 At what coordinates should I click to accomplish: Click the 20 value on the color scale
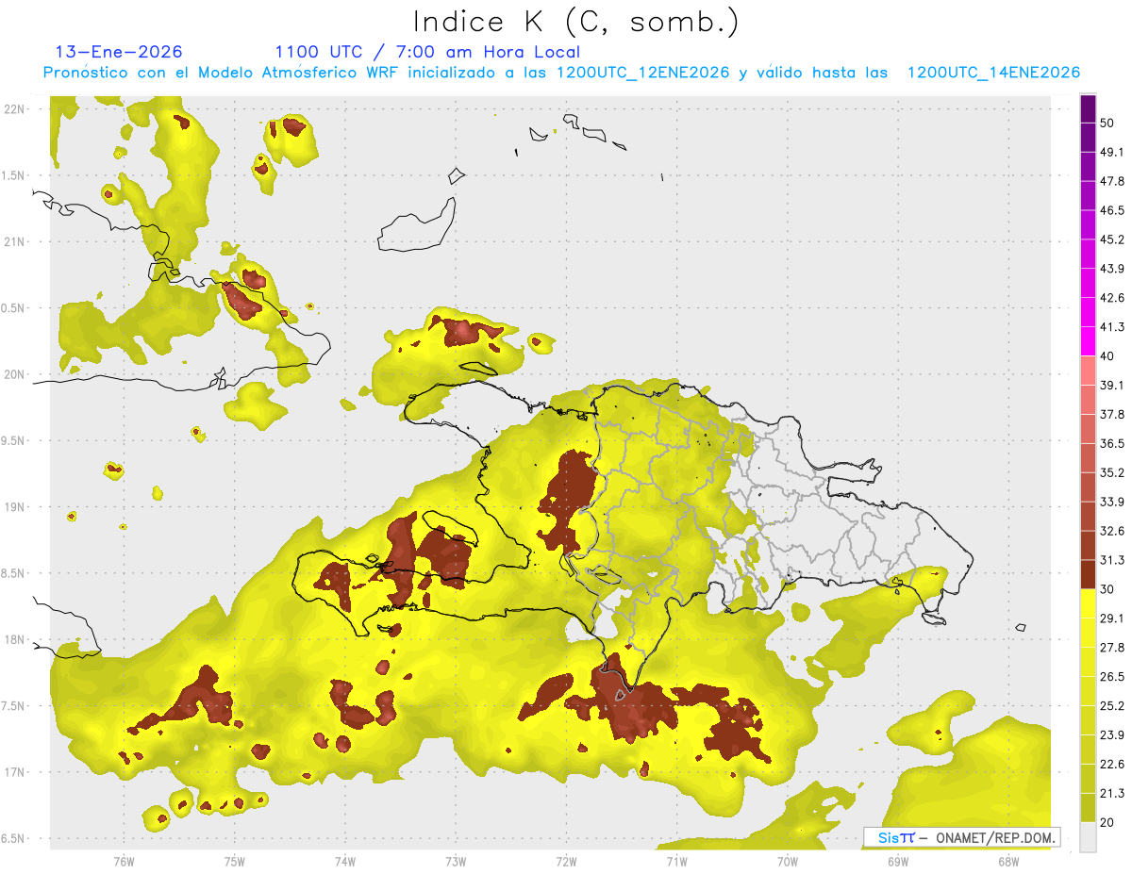point(1107,822)
